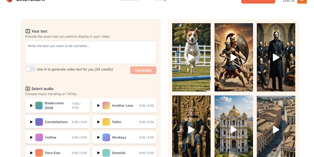Select the "Bladerunner 2049" track name
314x157 pixels.
coord(54,105)
